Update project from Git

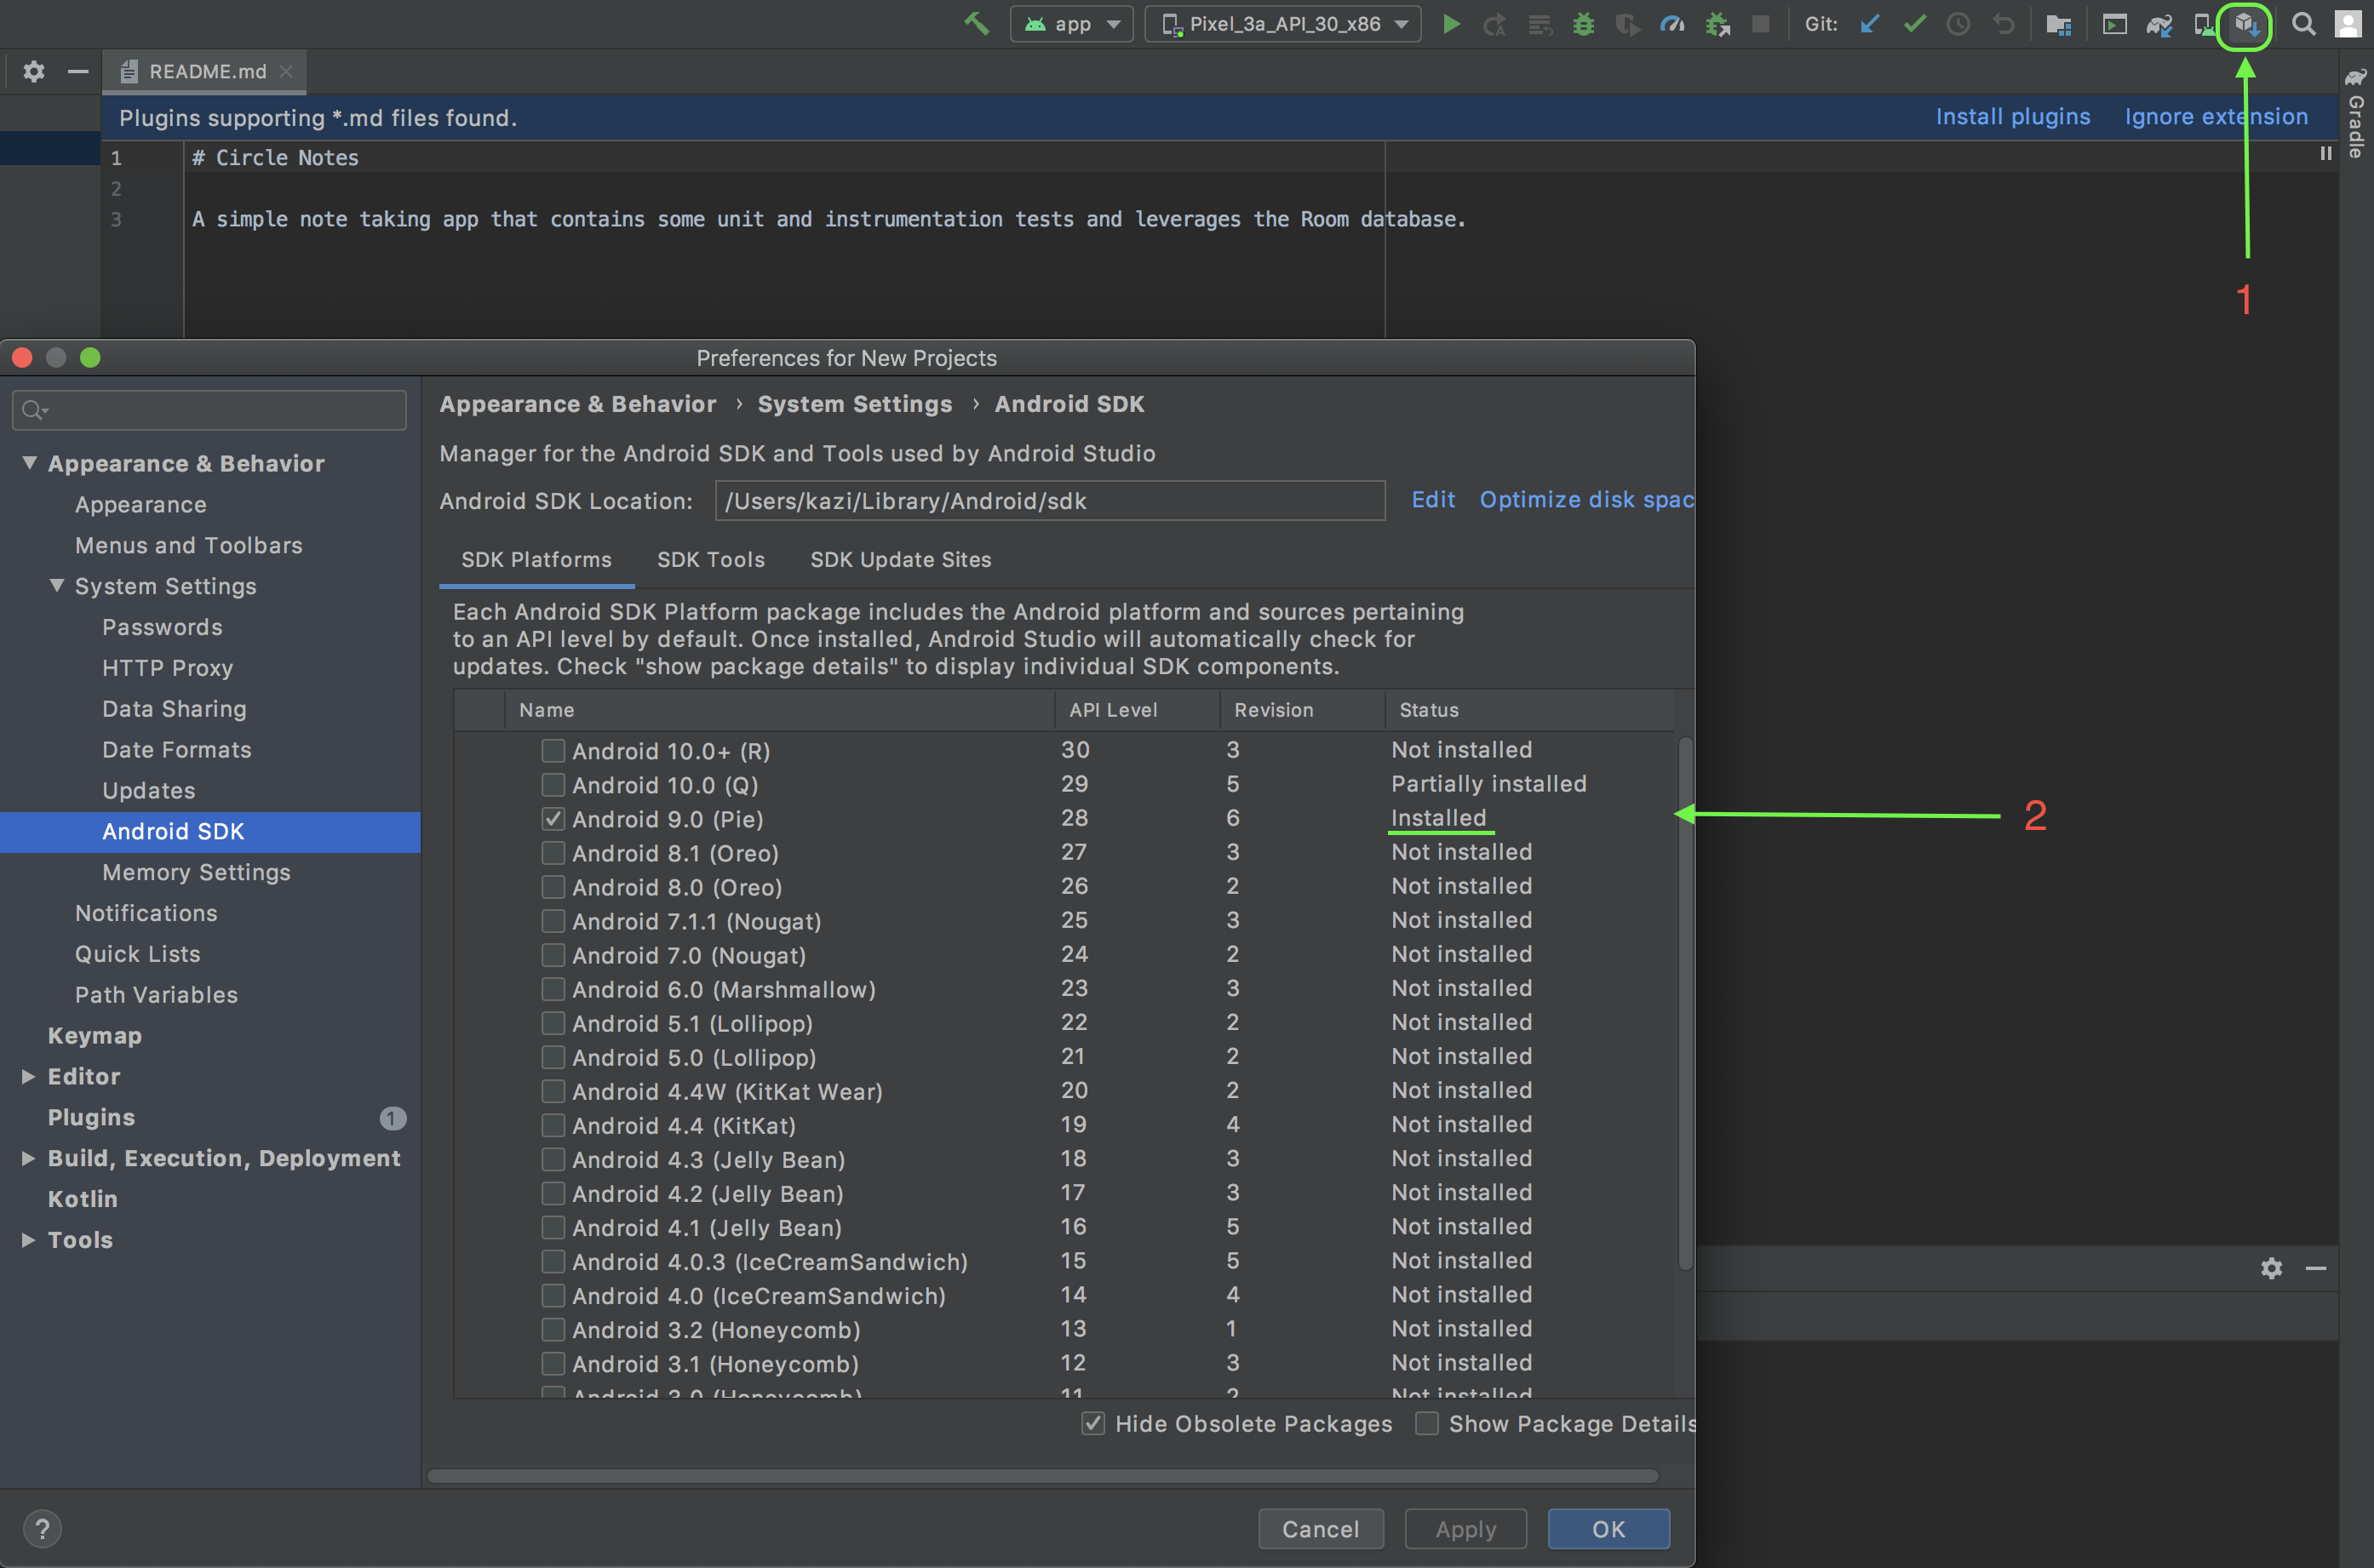(x=1869, y=24)
